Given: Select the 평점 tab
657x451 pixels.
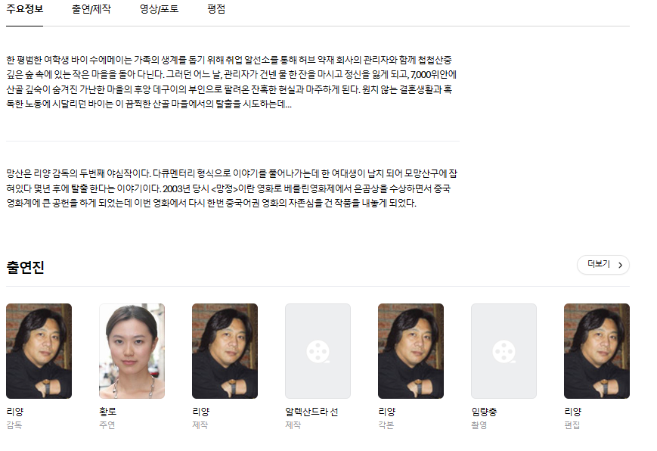Looking at the screenshot, I should [216, 9].
